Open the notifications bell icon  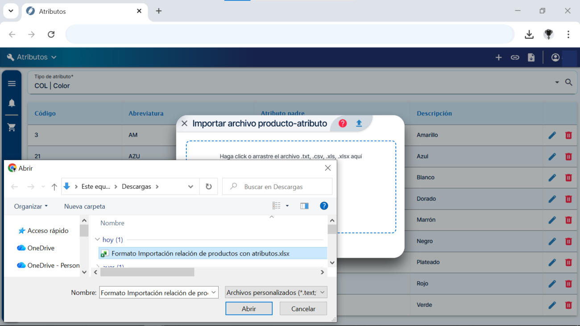pyautogui.click(x=12, y=103)
